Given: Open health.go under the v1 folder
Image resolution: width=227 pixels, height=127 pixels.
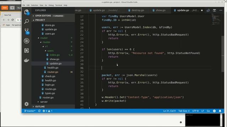Looking at the screenshot, I should coord(53,68).
